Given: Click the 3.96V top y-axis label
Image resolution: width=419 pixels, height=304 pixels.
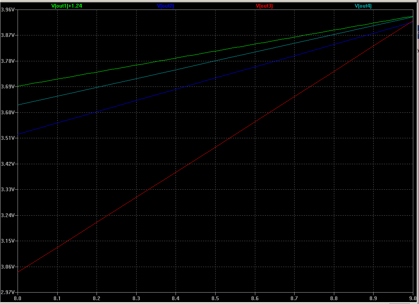Looking at the screenshot, I should (8, 10).
